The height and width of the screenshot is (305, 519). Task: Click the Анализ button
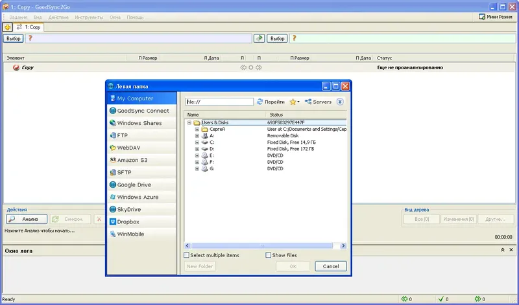tap(27, 219)
